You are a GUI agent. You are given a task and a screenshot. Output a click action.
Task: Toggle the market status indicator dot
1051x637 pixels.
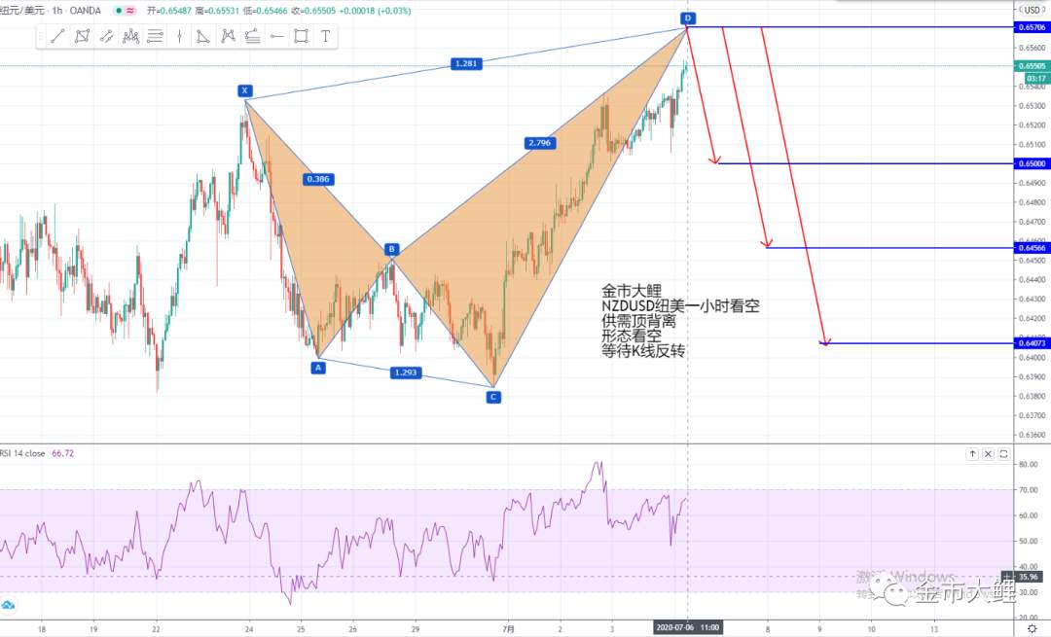(x=119, y=11)
